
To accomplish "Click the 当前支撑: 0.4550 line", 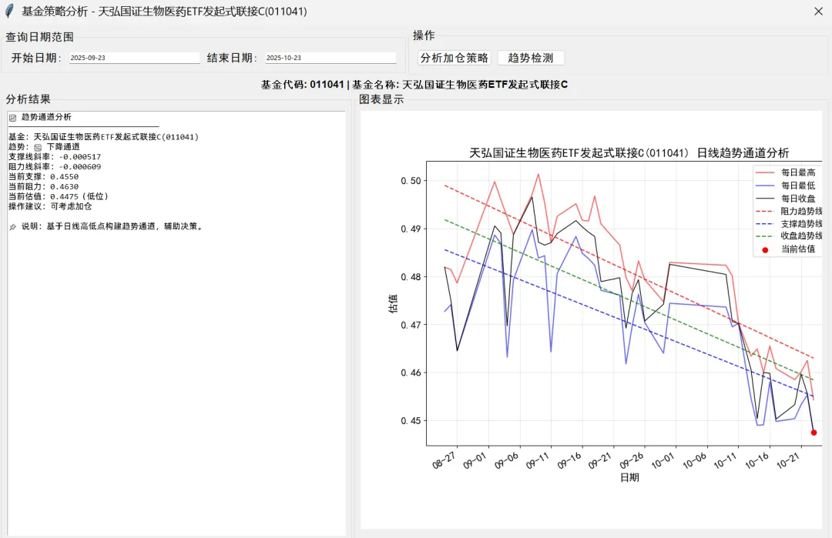I will (43, 176).
